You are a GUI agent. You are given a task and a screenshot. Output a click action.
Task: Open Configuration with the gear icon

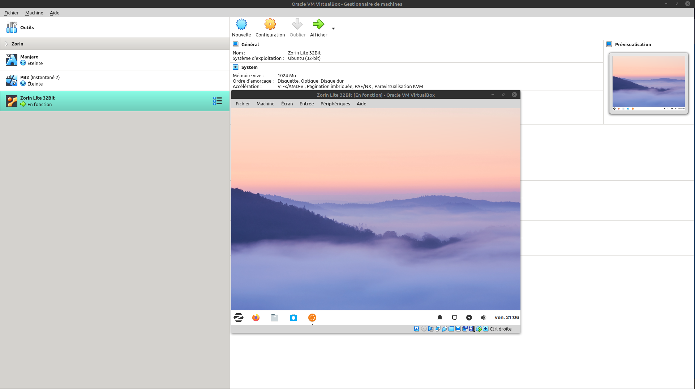click(x=270, y=25)
